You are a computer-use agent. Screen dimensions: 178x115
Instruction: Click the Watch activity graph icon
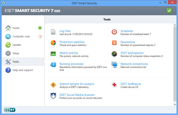[x=53, y=54]
